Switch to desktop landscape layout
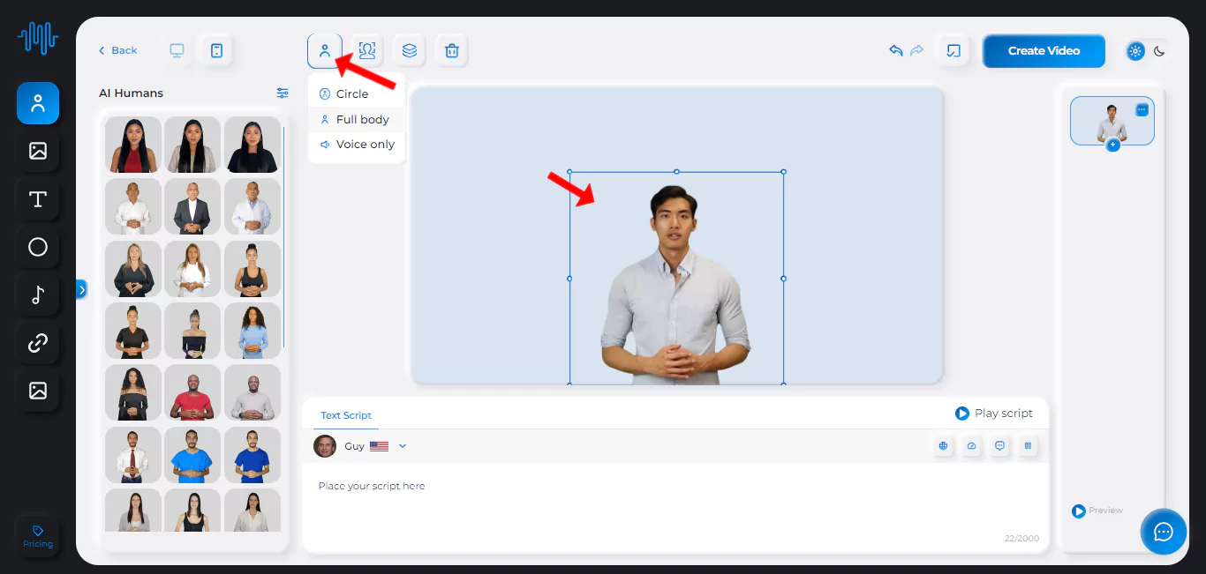 (177, 50)
